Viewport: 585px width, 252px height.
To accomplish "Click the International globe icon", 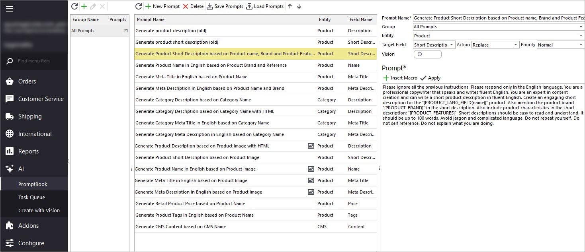I will point(10,134).
